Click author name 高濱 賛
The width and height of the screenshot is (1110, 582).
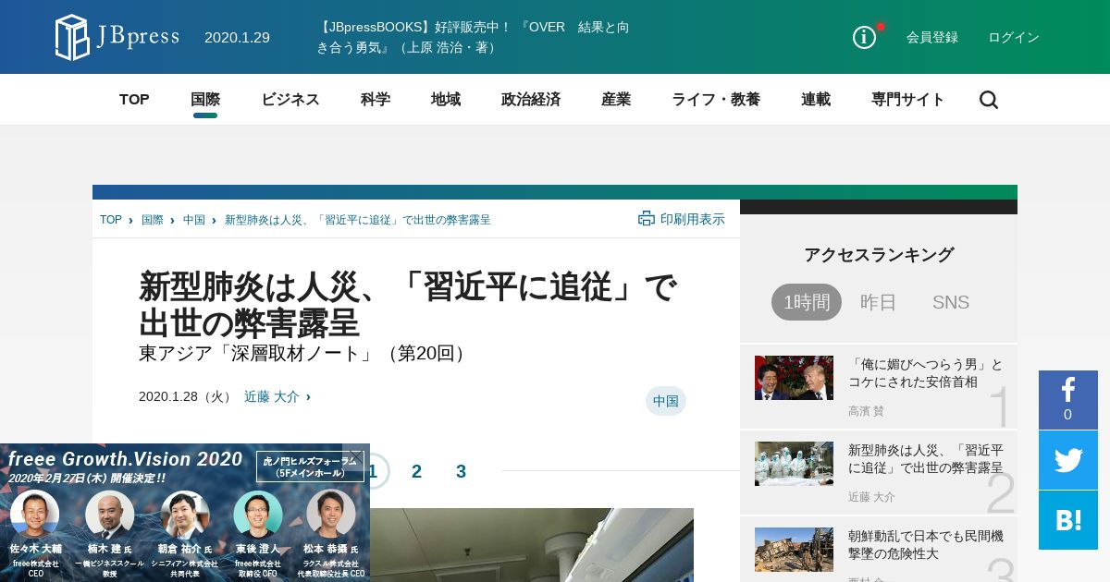866,411
